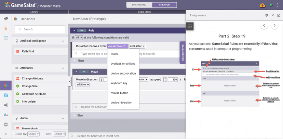Select the Constrain Attribute behavior
The height and width of the screenshot is (139, 283).
pos(41,94)
